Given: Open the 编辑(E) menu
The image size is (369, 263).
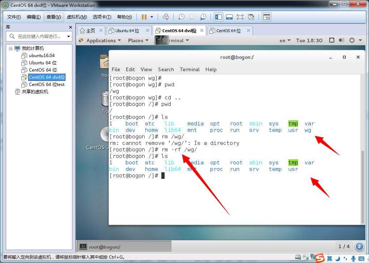Looking at the screenshot, I should [x=34, y=17].
